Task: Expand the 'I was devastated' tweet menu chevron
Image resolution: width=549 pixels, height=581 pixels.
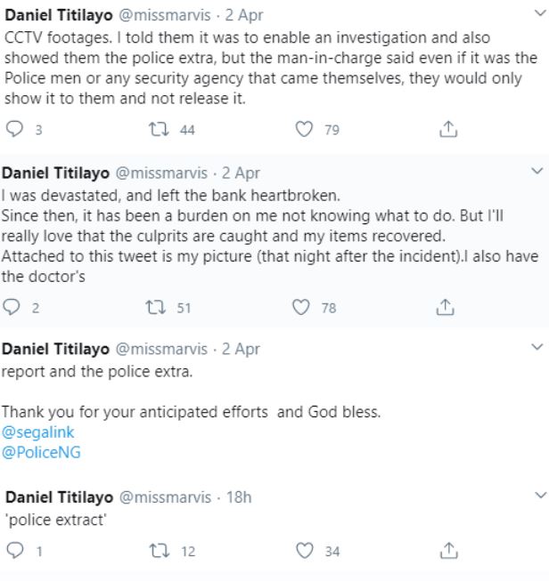Action: (536, 170)
